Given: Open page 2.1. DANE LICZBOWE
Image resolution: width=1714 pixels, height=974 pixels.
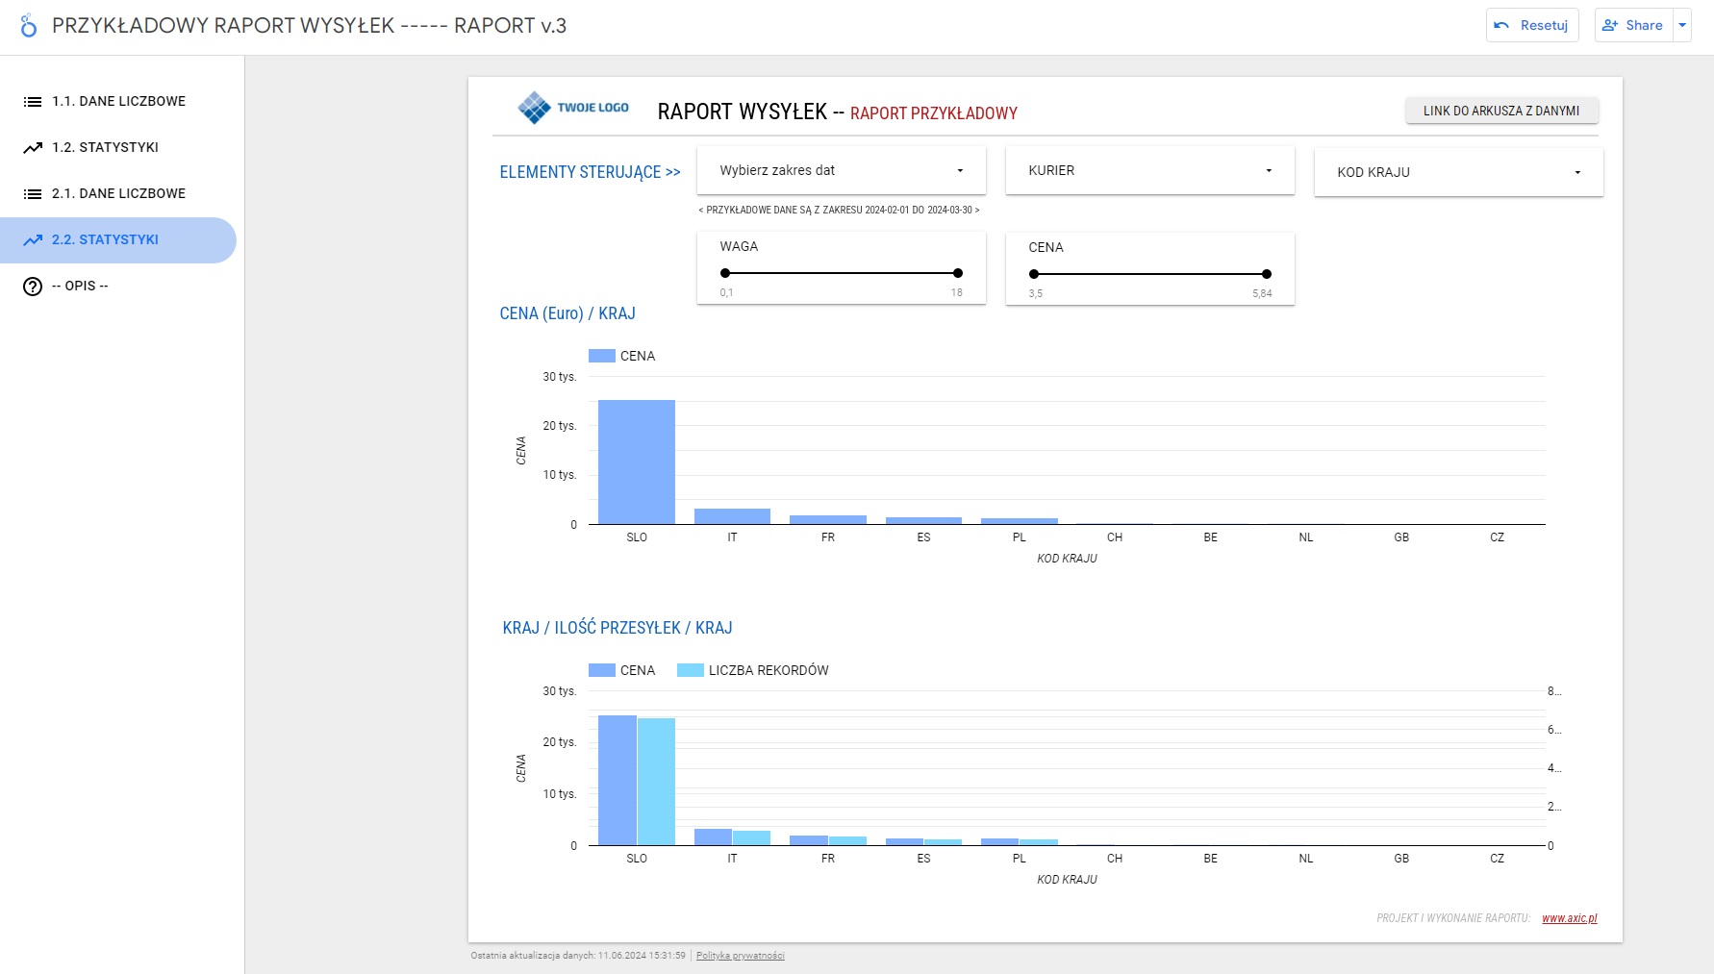Looking at the screenshot, I should pyautogui.click(x=118, y=193).
